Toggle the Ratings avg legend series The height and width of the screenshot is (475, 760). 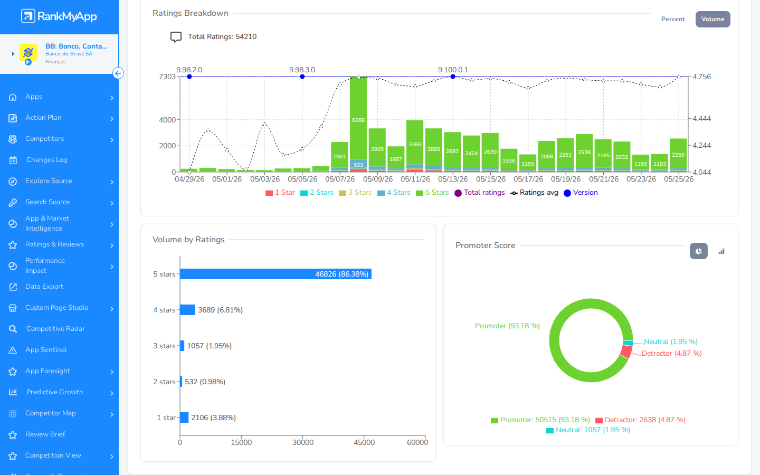click(x=534, y=193)
